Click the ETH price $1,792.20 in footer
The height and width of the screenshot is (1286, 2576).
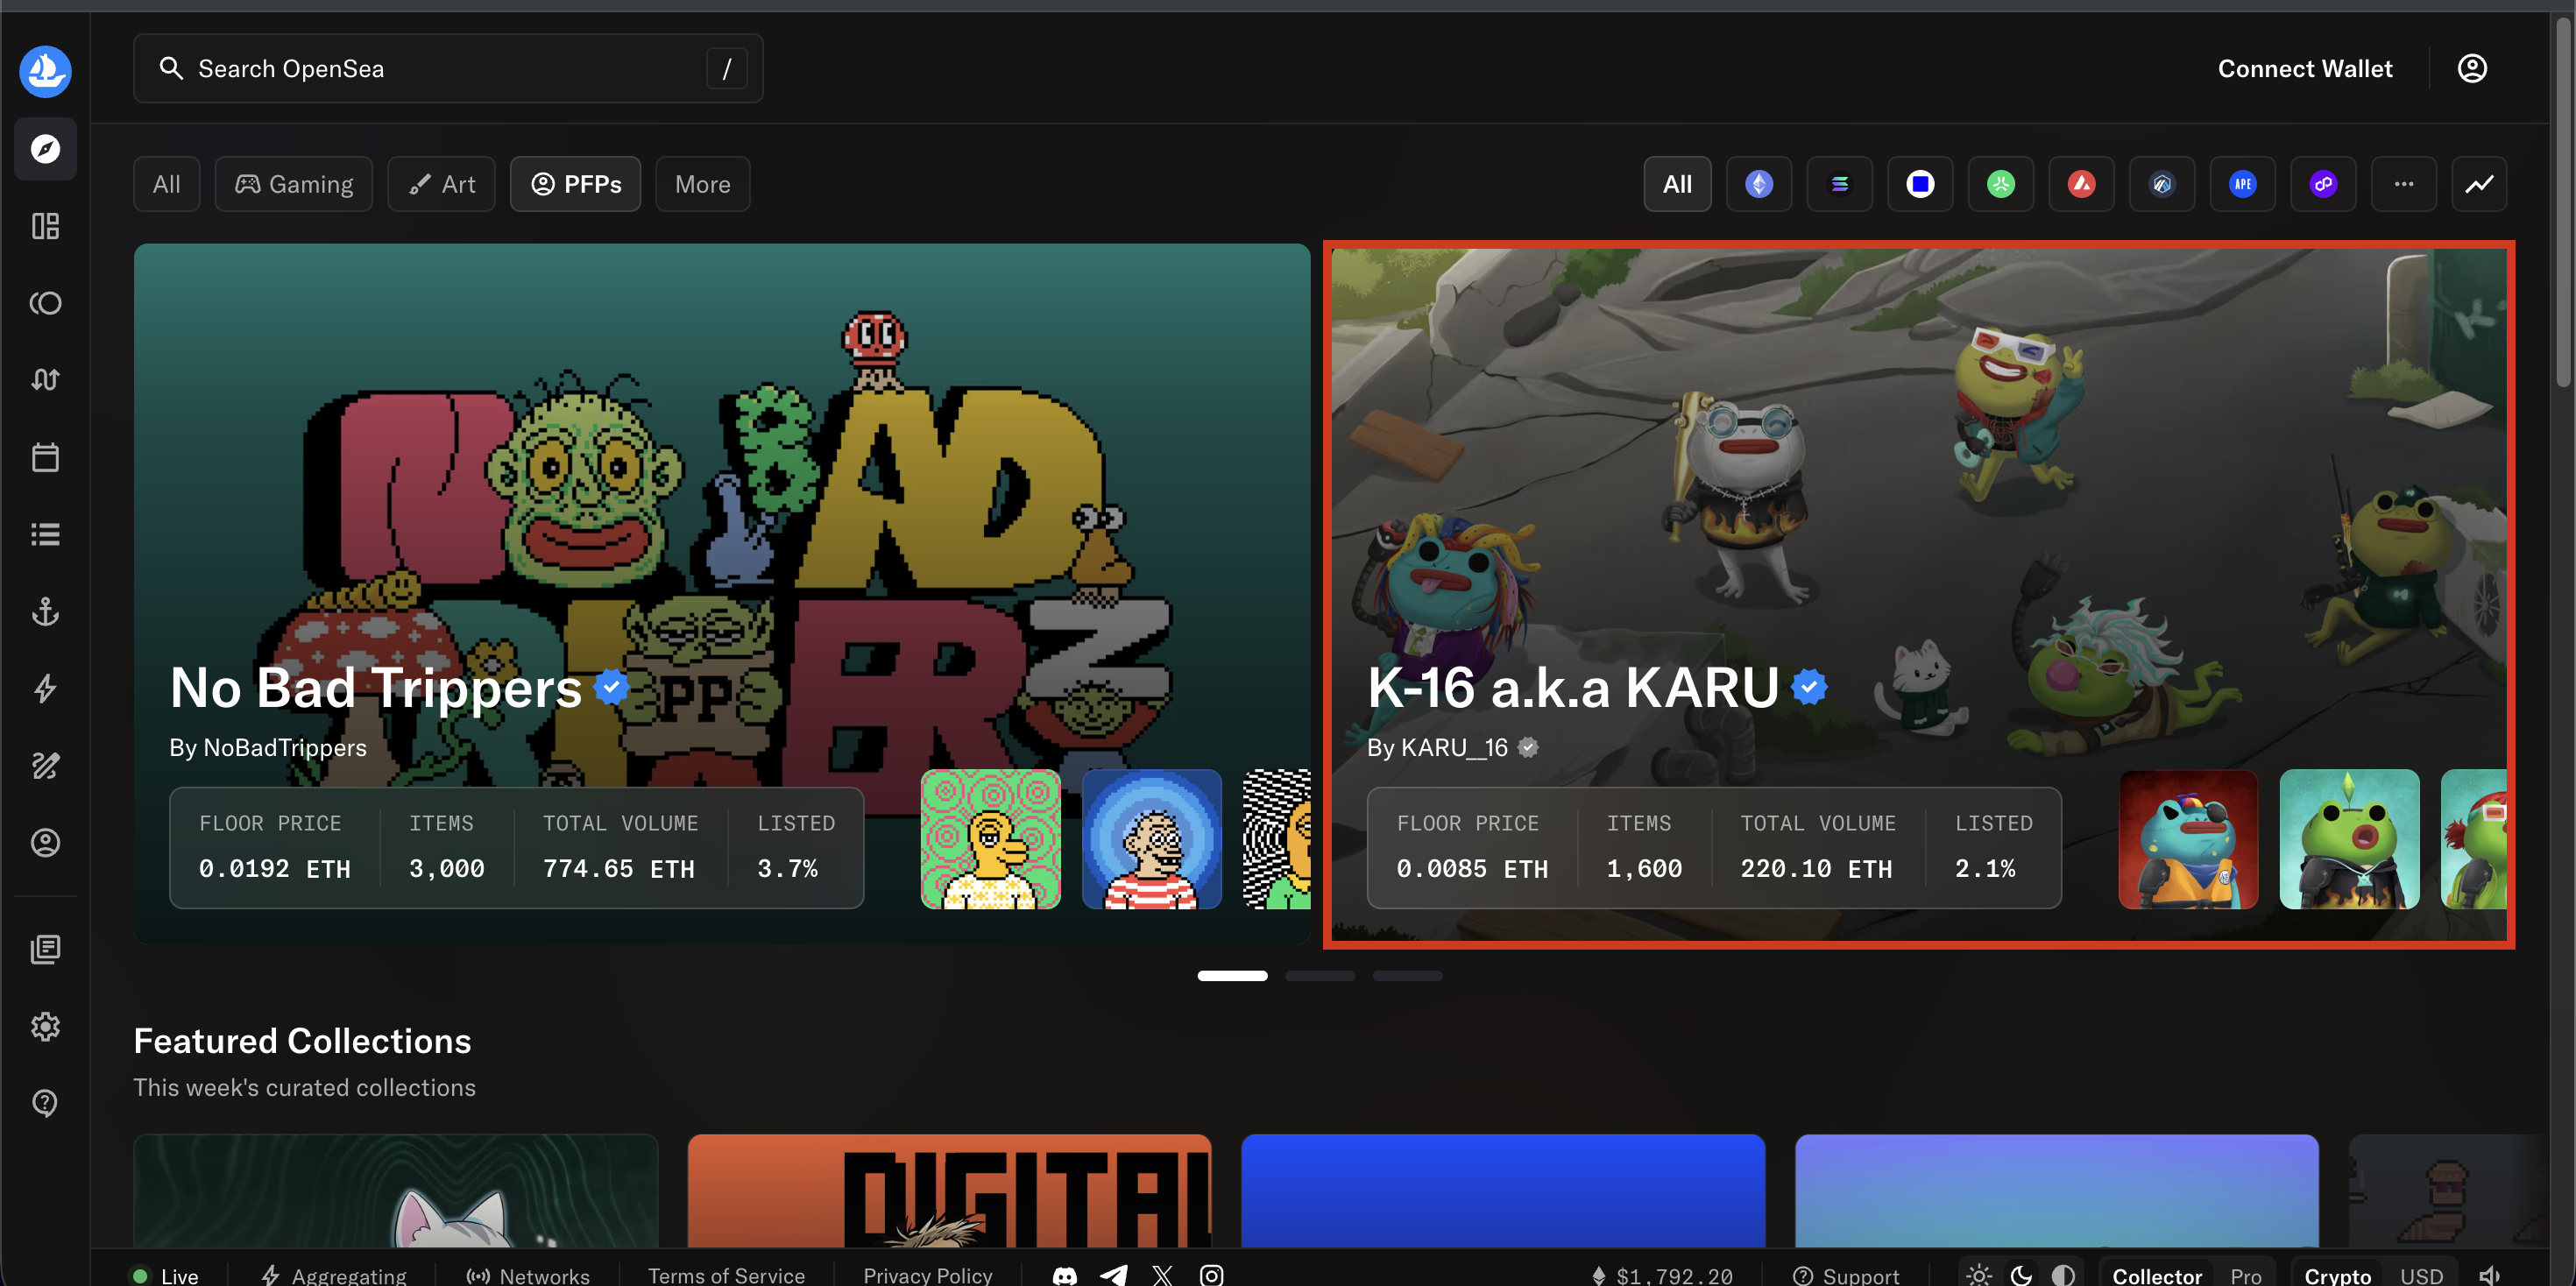[1662, 1275]
